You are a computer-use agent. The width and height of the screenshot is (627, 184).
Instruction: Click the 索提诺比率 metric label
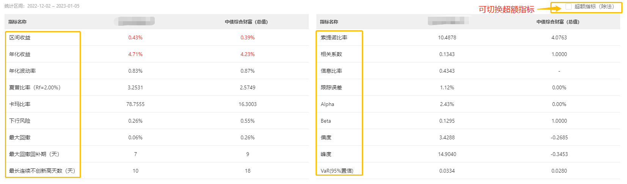(334, 37)
